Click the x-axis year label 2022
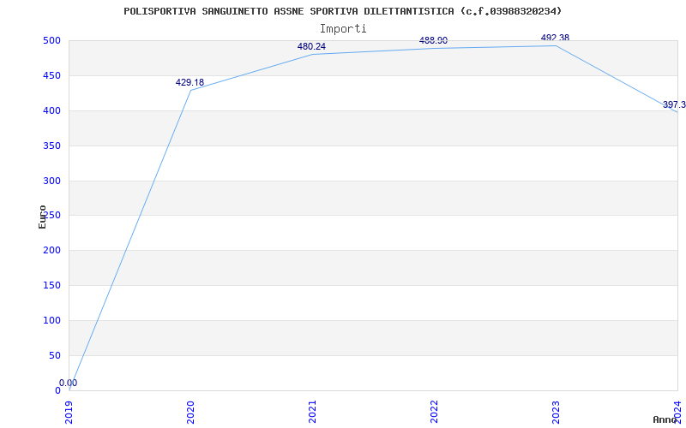Image resolution: width=686 pixels, height=428 pixels. 434,412
